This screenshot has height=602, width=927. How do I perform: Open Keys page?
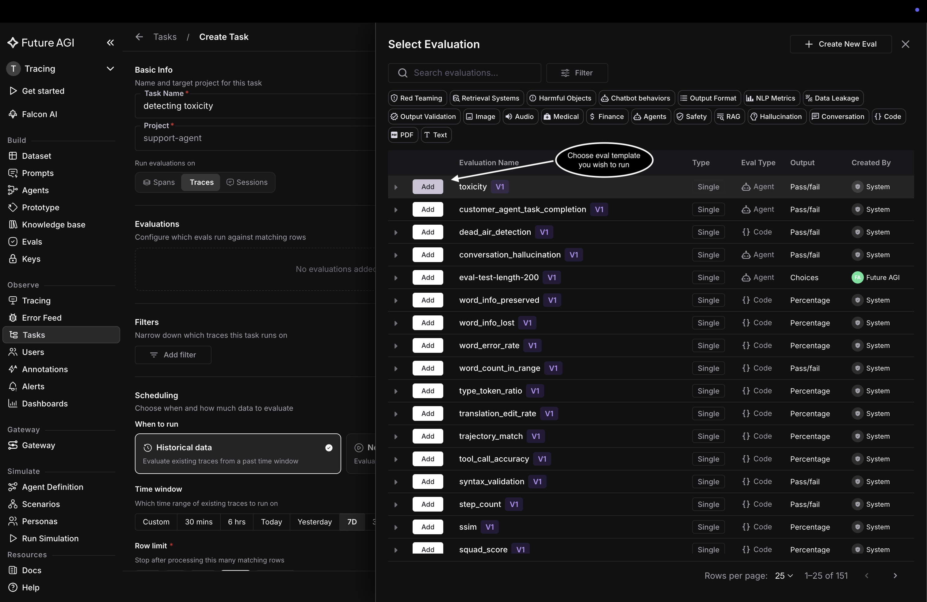pyautogui.click(x=31, y=259)
